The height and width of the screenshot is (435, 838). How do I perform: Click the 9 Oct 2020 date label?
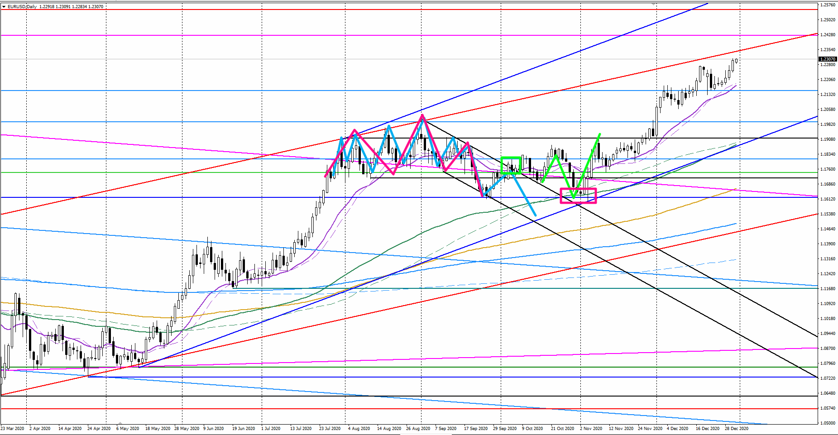532,429
